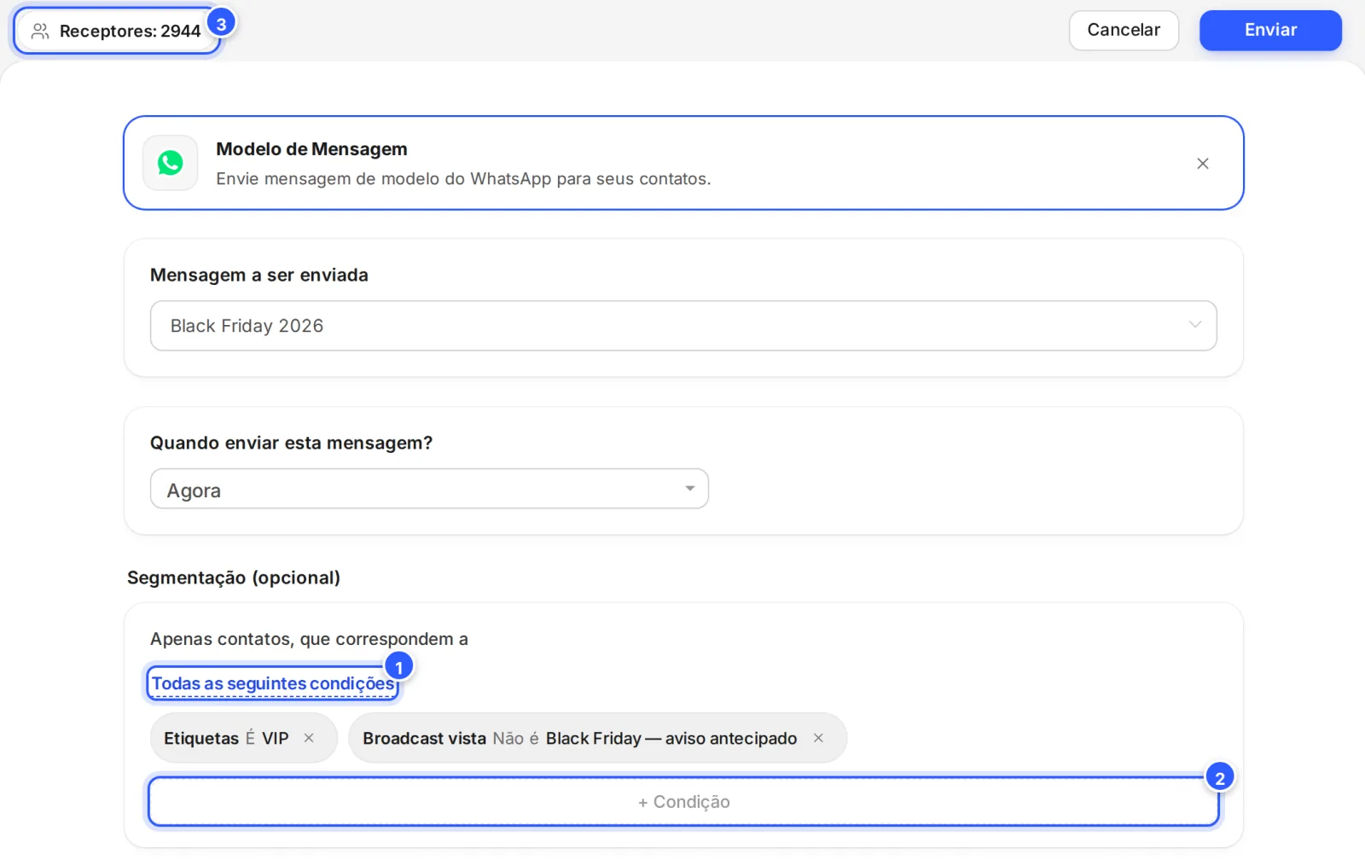The height and width of the screenshot is (865, 1365).
Task: Add a new + Condição
Action: (683, 802)
